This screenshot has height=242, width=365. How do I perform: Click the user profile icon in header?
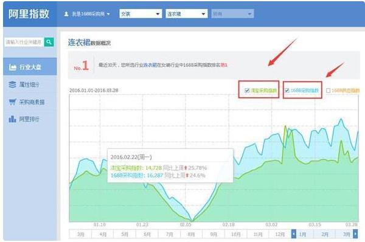[x=66, y=14]
